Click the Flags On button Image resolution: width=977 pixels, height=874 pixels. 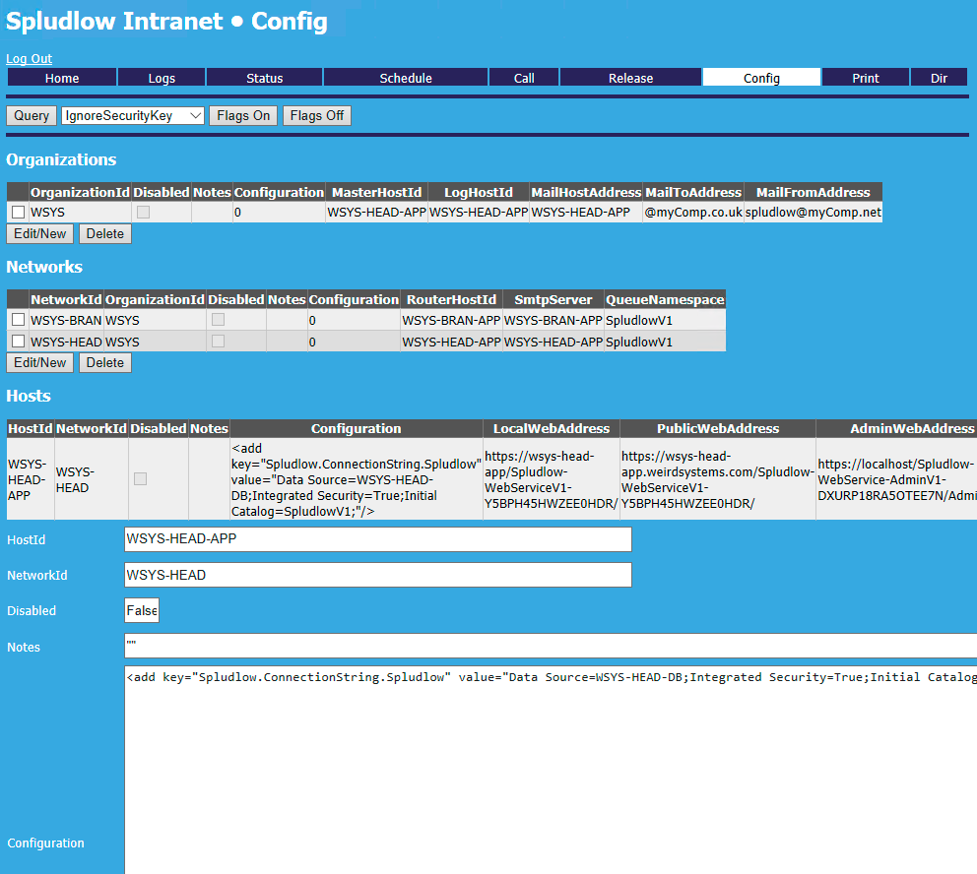click(243, 116)
